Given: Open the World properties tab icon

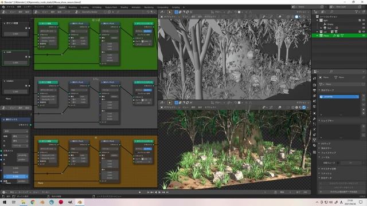Looking at the screenshot, I should 314,107.
